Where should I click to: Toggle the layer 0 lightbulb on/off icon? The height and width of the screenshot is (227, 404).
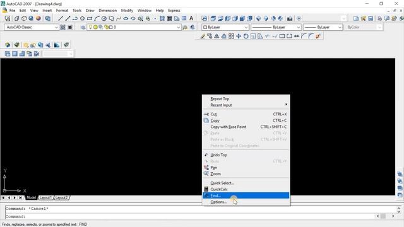[x=90, y=26]
